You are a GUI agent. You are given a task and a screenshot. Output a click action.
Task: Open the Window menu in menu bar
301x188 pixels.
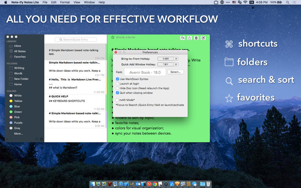coord(89,2)
